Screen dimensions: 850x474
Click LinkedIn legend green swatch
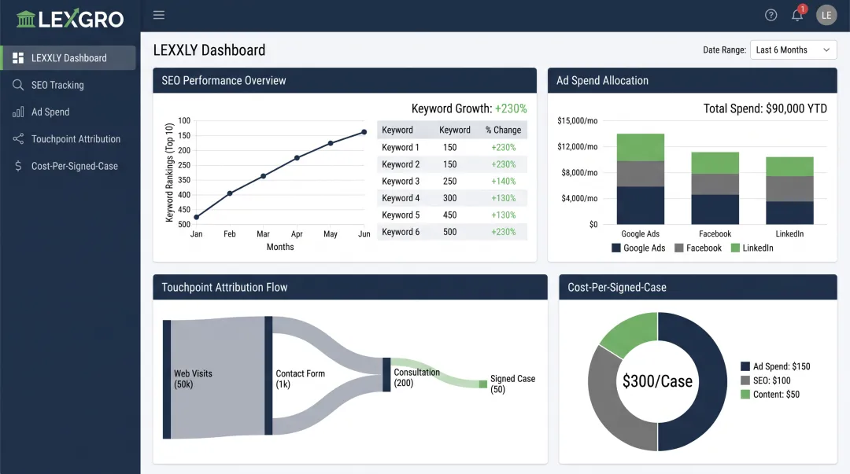(735, 248)
